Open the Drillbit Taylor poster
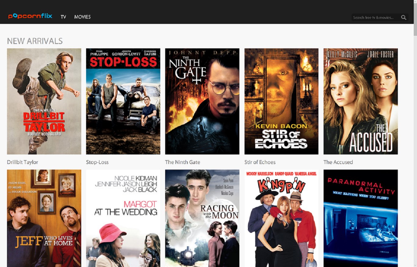The width and height of the screenshot is (417, 267). [44, 101]
